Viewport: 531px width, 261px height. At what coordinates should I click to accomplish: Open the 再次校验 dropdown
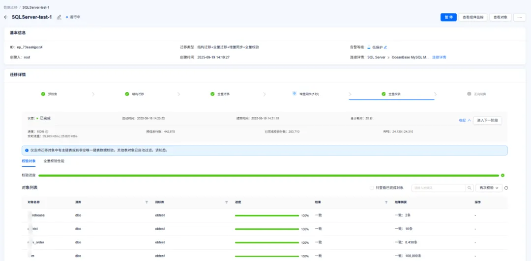click(489, 188)
